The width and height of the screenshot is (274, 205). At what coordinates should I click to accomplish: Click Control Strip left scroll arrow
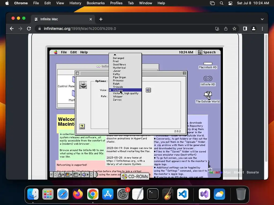(x=55, y=175)
